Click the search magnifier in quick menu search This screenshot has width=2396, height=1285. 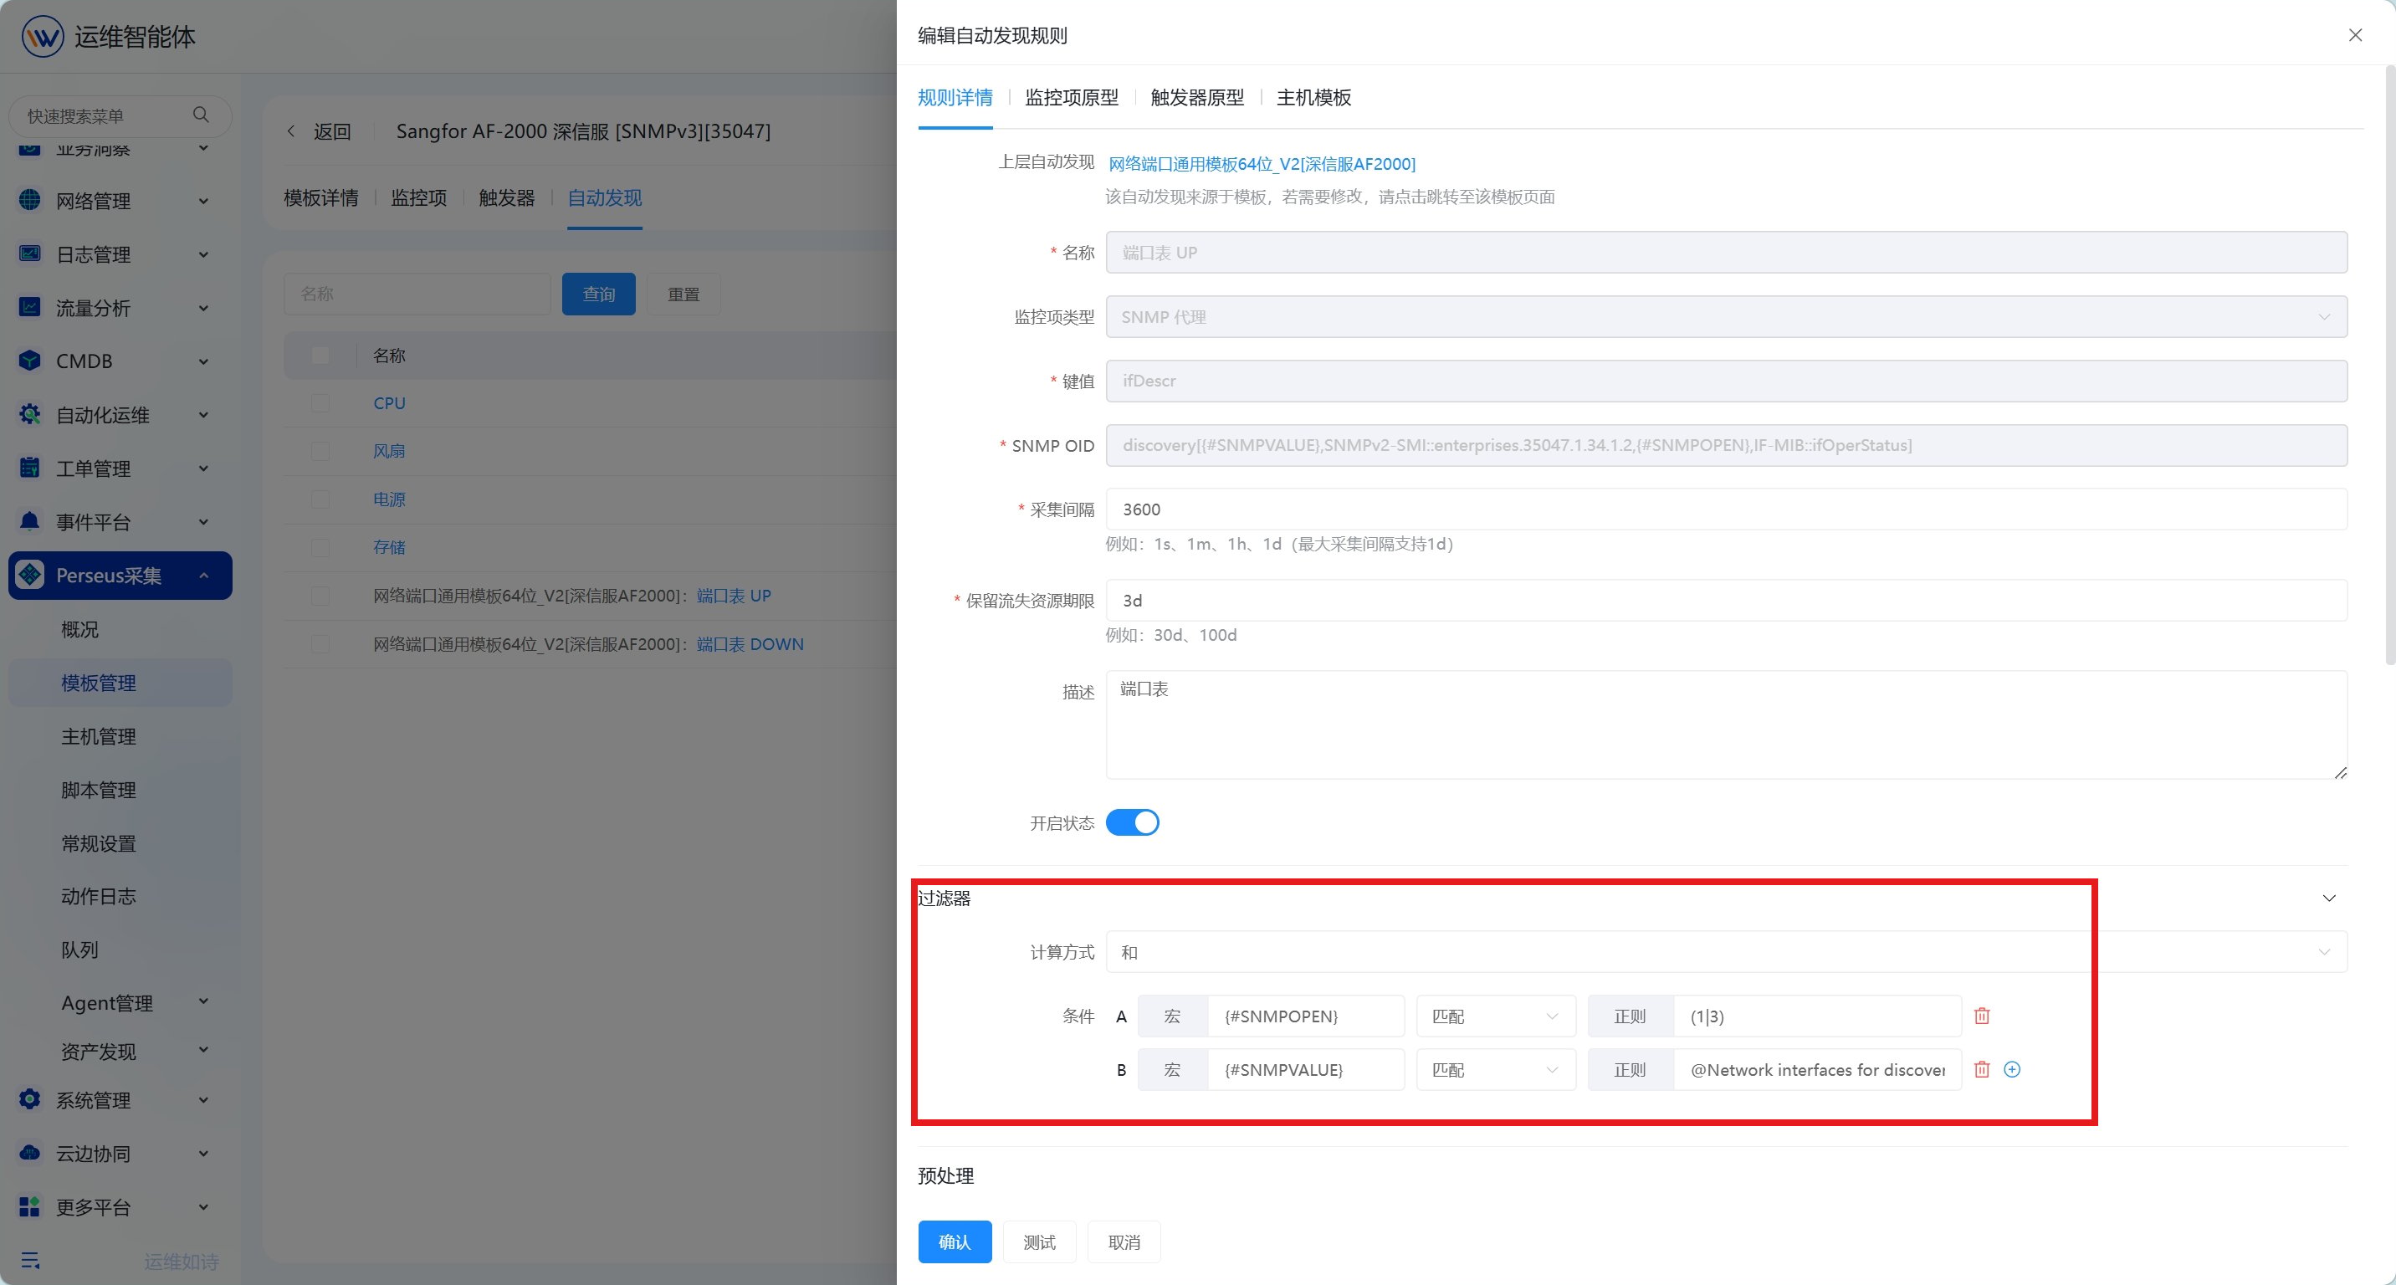click(201, 115)
